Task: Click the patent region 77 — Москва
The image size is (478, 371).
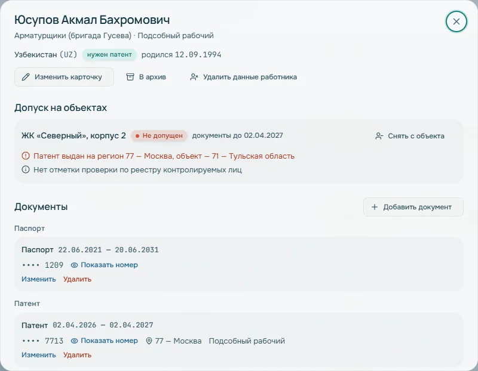Action: [x=178, y=341]
